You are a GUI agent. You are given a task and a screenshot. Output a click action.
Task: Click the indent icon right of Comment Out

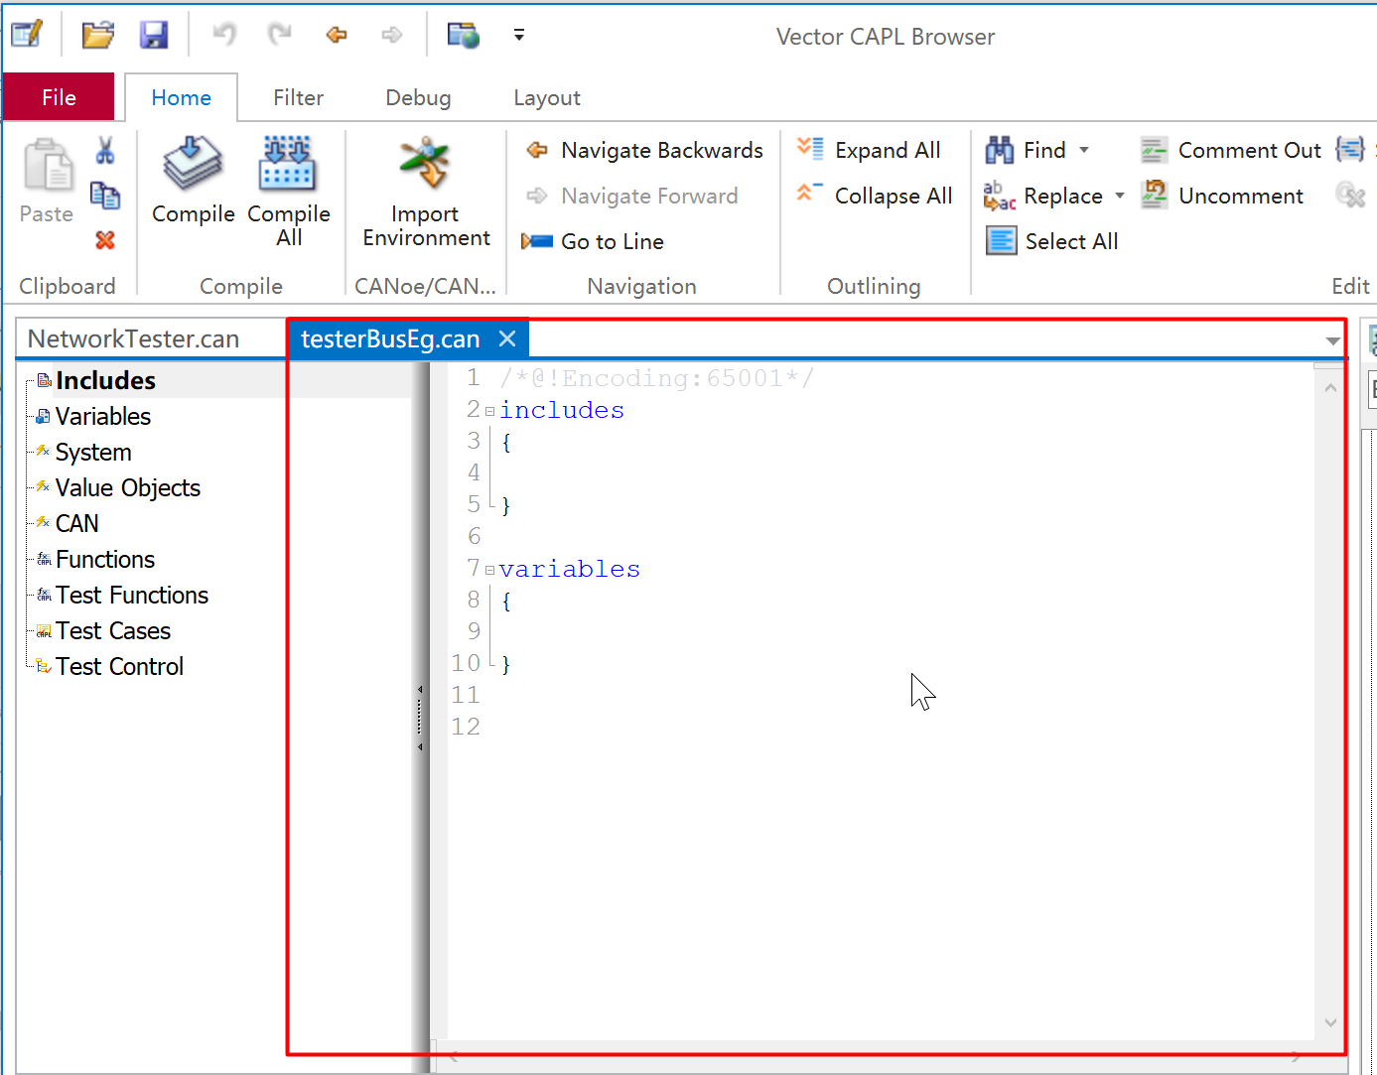pos(1350,150)
